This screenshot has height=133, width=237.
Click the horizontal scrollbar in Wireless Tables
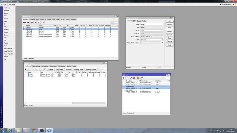[x=65, y=103]
